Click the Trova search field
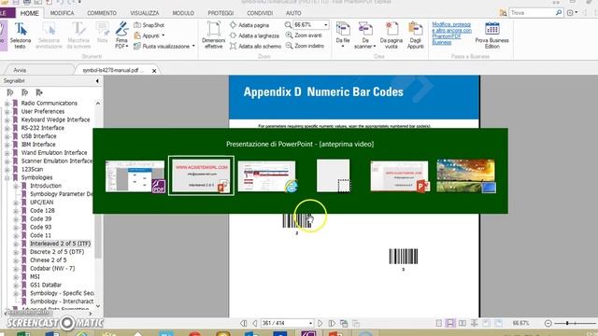Image resolution: width=598 pixels, height=336 pixels. click(x=532, y=13)
